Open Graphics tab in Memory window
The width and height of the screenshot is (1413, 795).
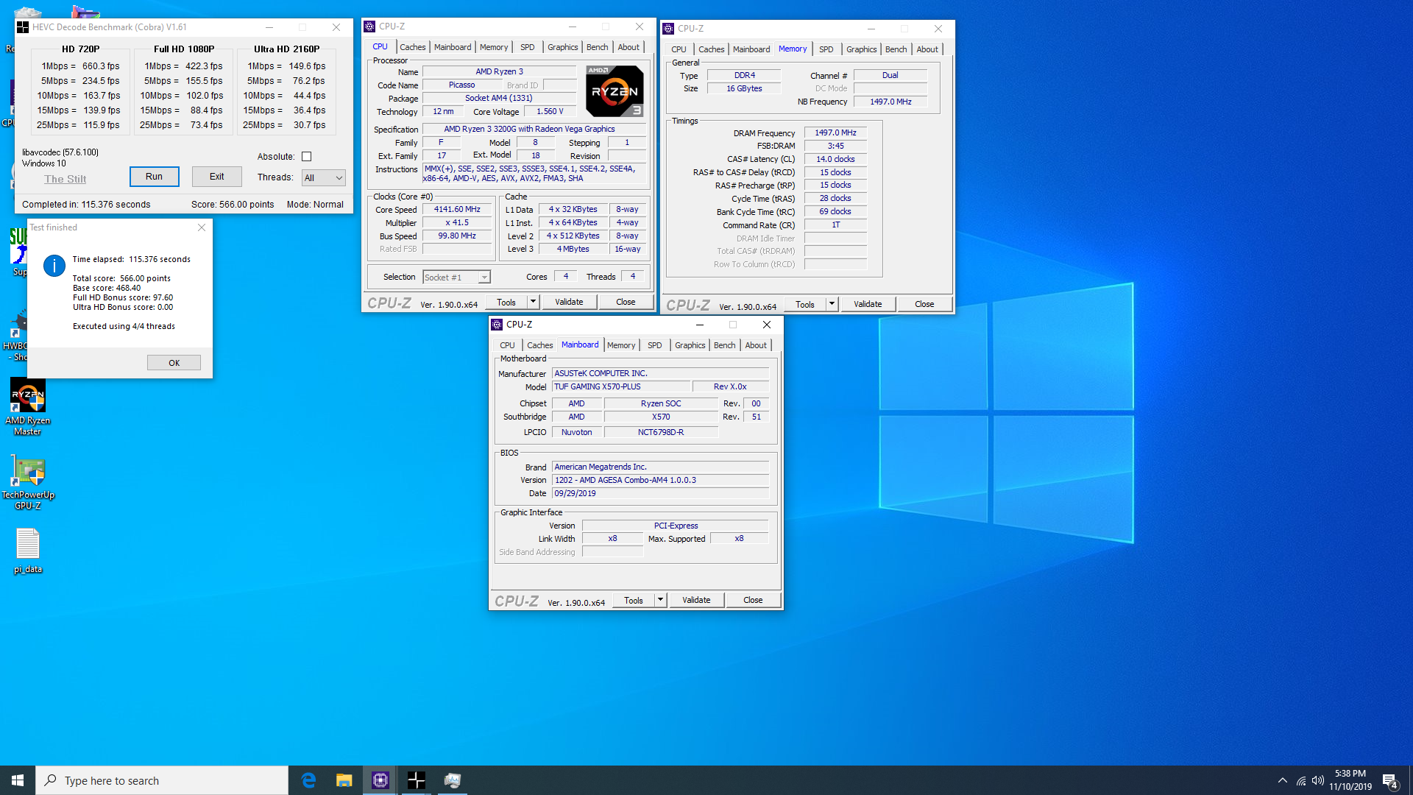point(862,49)
